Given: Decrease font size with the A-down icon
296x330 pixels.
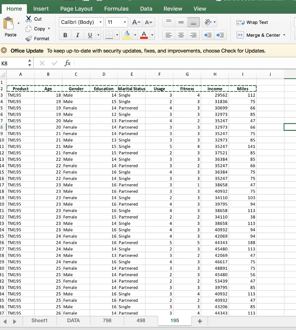Looking at the screenshot, I should coord(148,22).
